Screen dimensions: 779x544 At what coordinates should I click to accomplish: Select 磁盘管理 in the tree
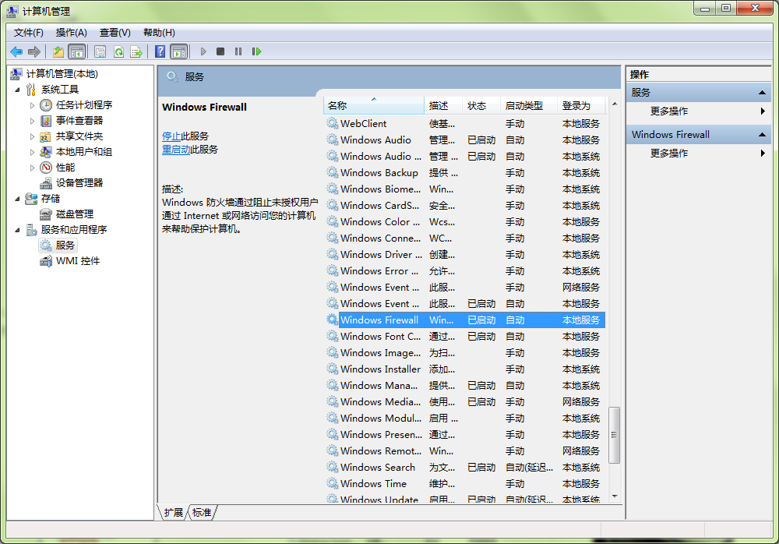[x=75, y=214]
